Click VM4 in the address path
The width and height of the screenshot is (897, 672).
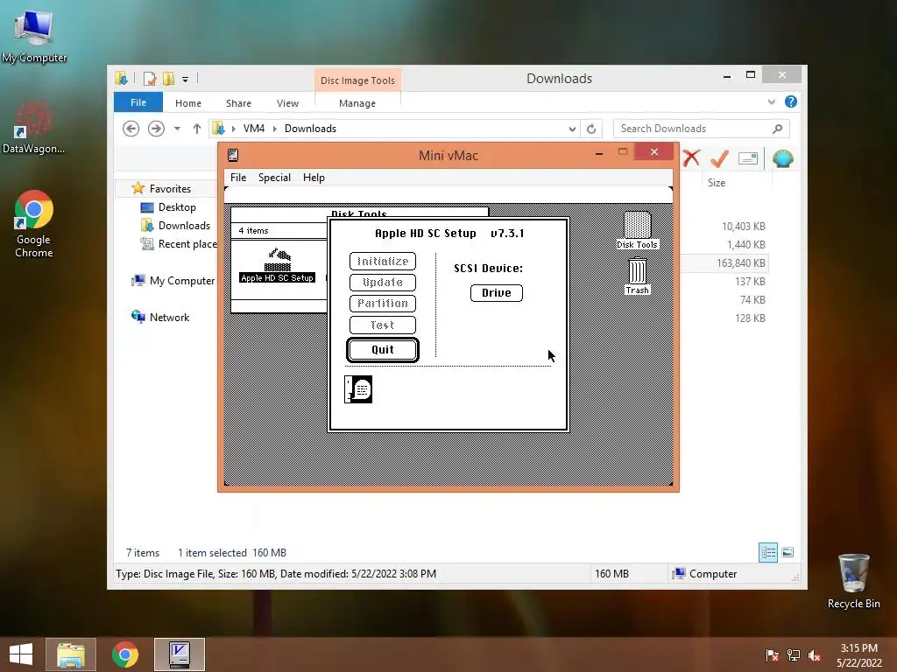254,129
